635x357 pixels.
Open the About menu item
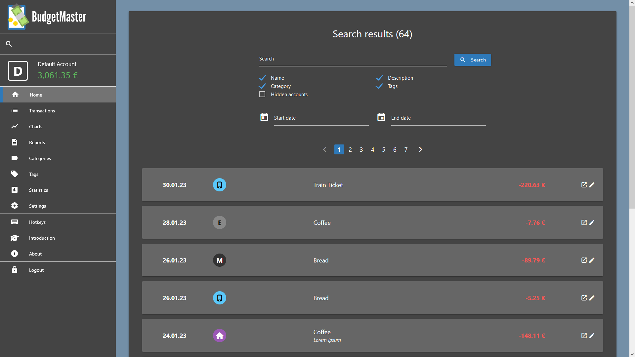point(58,254)
